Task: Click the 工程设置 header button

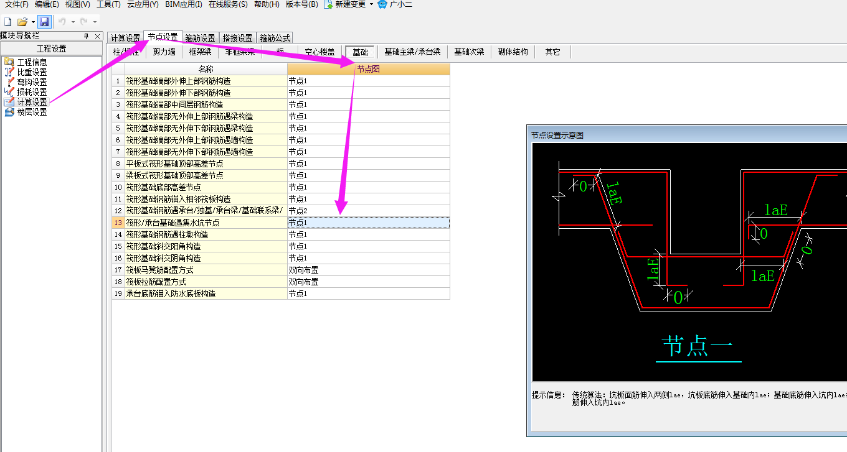Action: (51, 48)
